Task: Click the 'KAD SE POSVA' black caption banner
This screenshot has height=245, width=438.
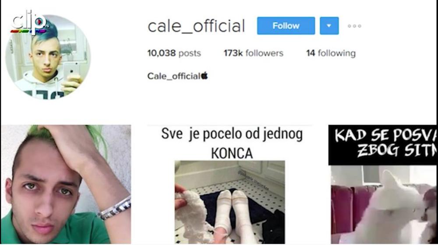Action: 383,145
